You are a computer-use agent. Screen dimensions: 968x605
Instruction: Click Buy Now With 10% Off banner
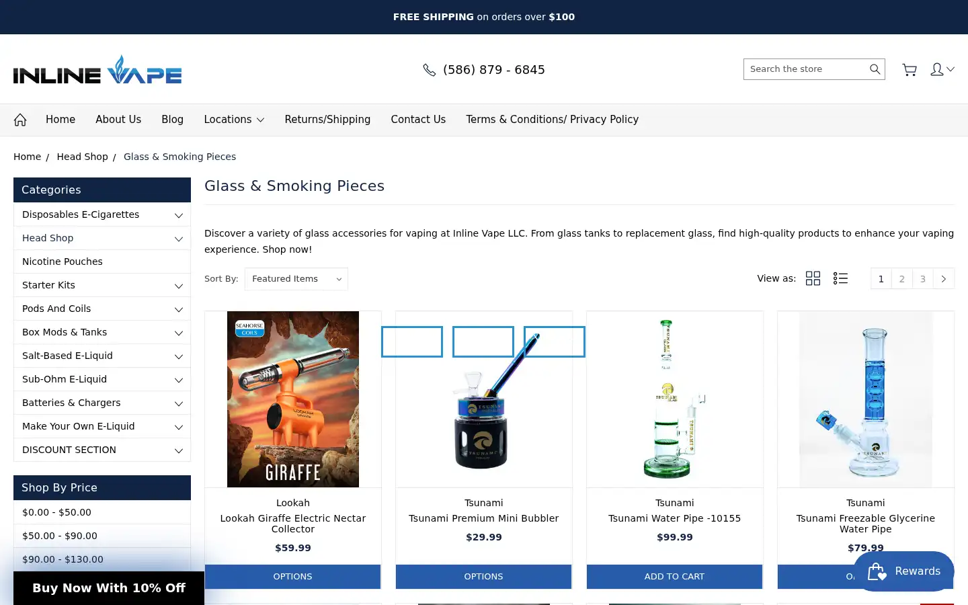tap(109, 588)
